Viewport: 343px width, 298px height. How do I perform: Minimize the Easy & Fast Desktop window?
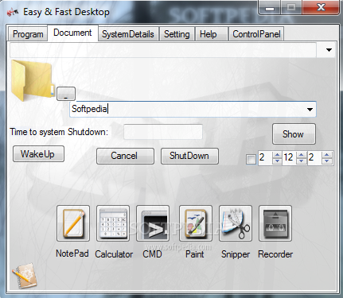pyautogui.click(x=270, y=8)
